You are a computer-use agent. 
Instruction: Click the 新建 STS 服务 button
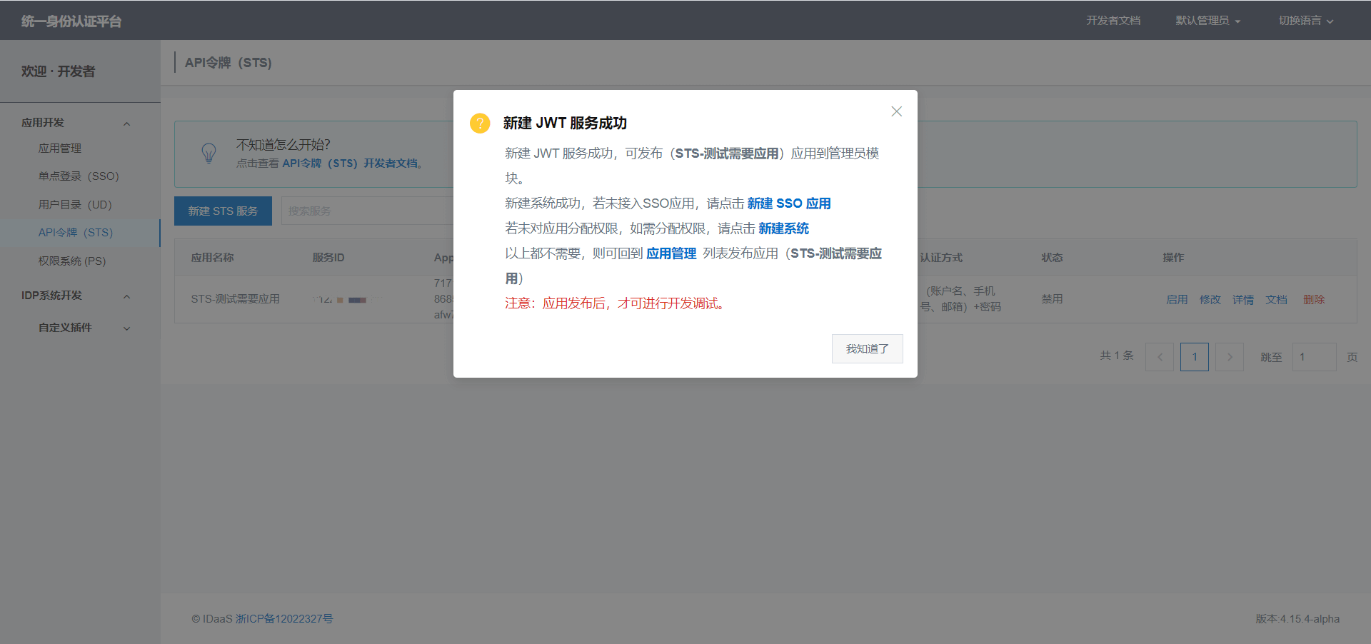pos(223,211)
